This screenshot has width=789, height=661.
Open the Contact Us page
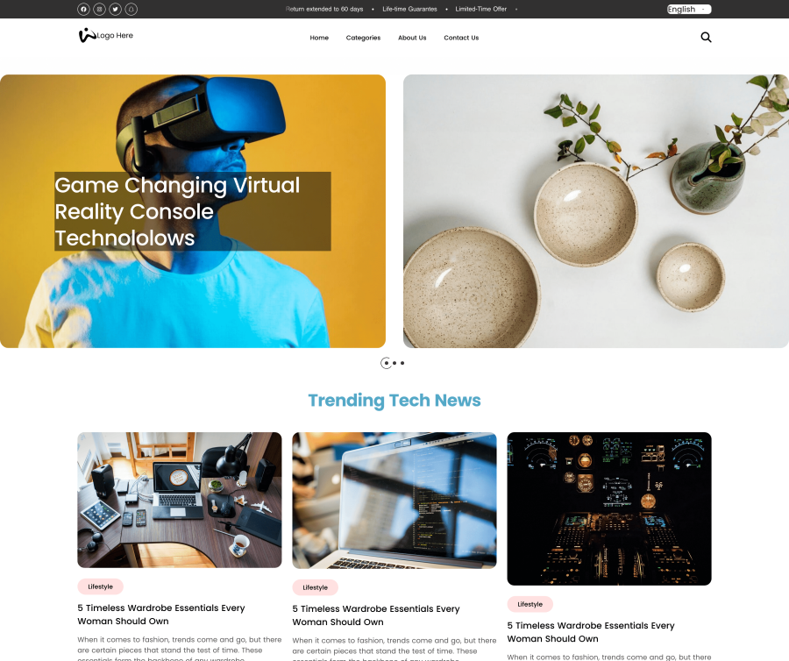(461, 38)
